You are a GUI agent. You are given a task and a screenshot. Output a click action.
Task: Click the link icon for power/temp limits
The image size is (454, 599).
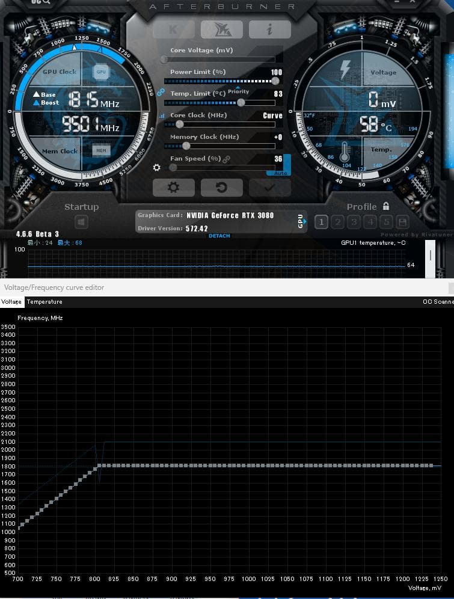pos(161,92)
